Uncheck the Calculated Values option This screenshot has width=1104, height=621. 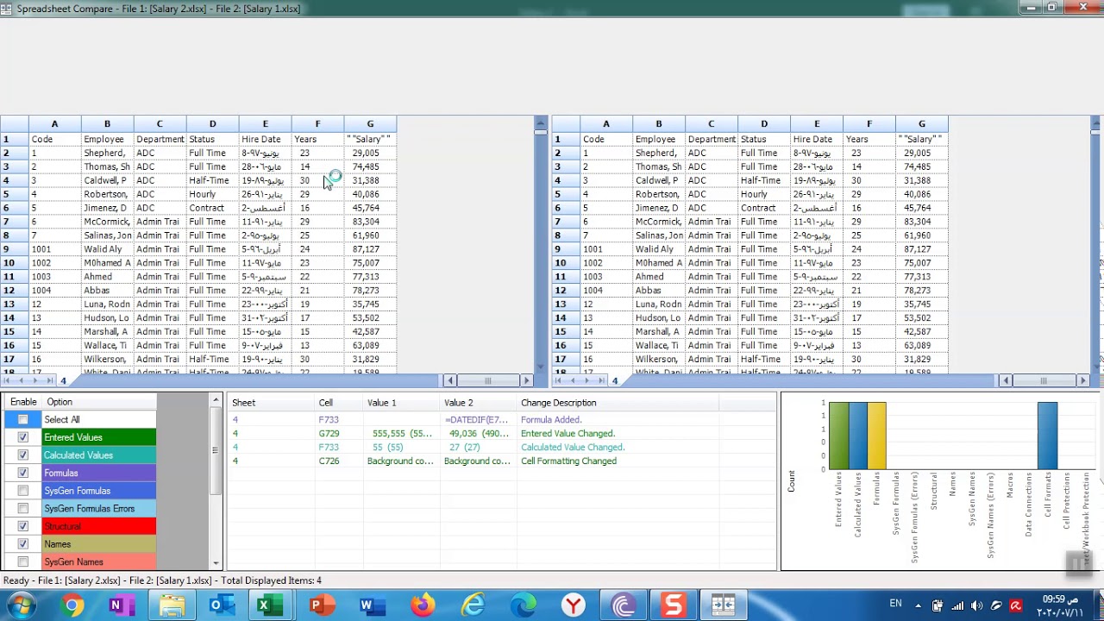[x=23, y=455]
